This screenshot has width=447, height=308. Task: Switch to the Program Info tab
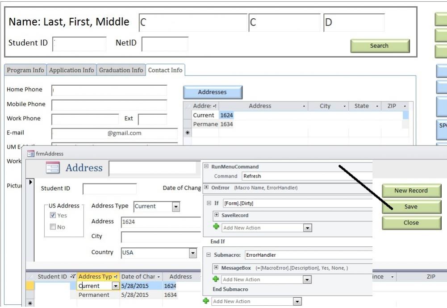point(25,70)
